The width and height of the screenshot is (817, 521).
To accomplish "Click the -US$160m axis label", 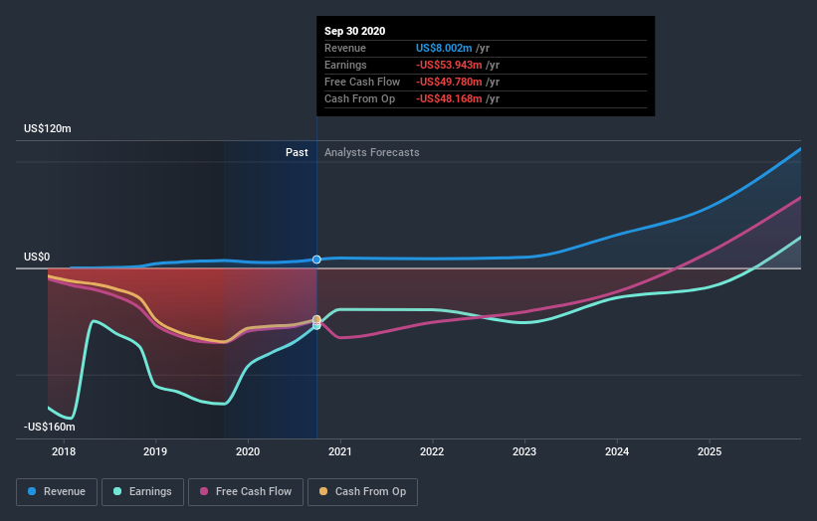I will pyautogui.click(x=50, y=427).
